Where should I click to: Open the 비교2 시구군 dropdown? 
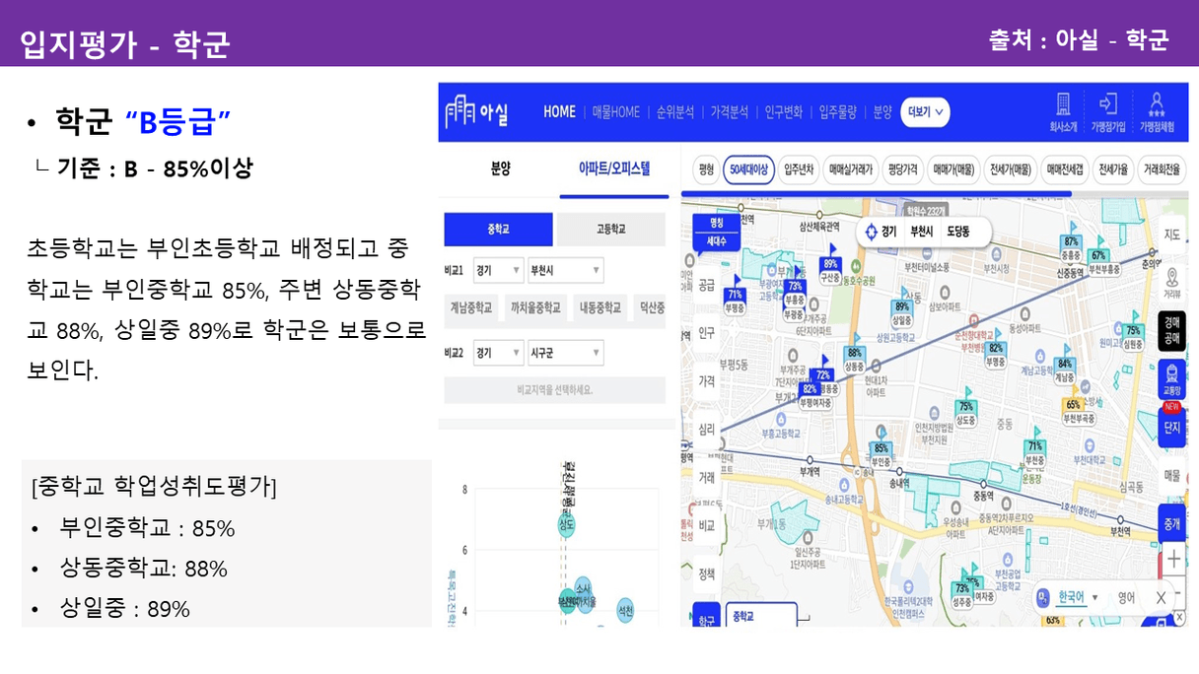point(565,352)
